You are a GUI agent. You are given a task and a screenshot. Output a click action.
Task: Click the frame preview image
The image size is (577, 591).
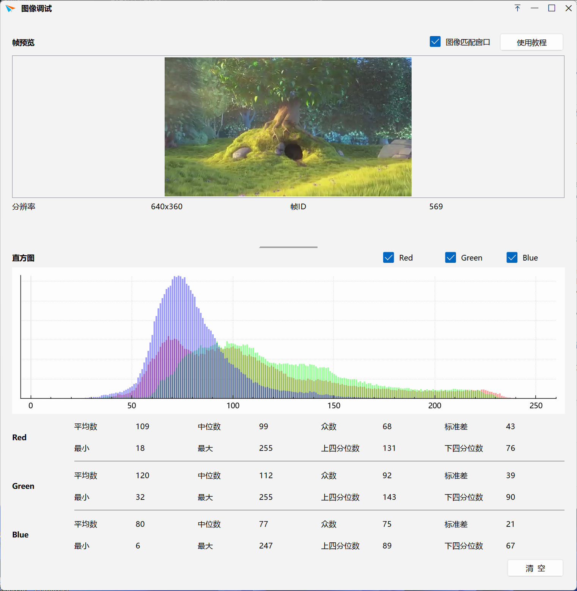coord(288,127)
